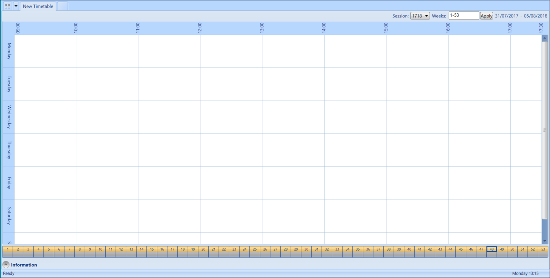Click the 16:00 time column header
The image size is (550, 278).
pyautogui.click(x=448, y=28)
